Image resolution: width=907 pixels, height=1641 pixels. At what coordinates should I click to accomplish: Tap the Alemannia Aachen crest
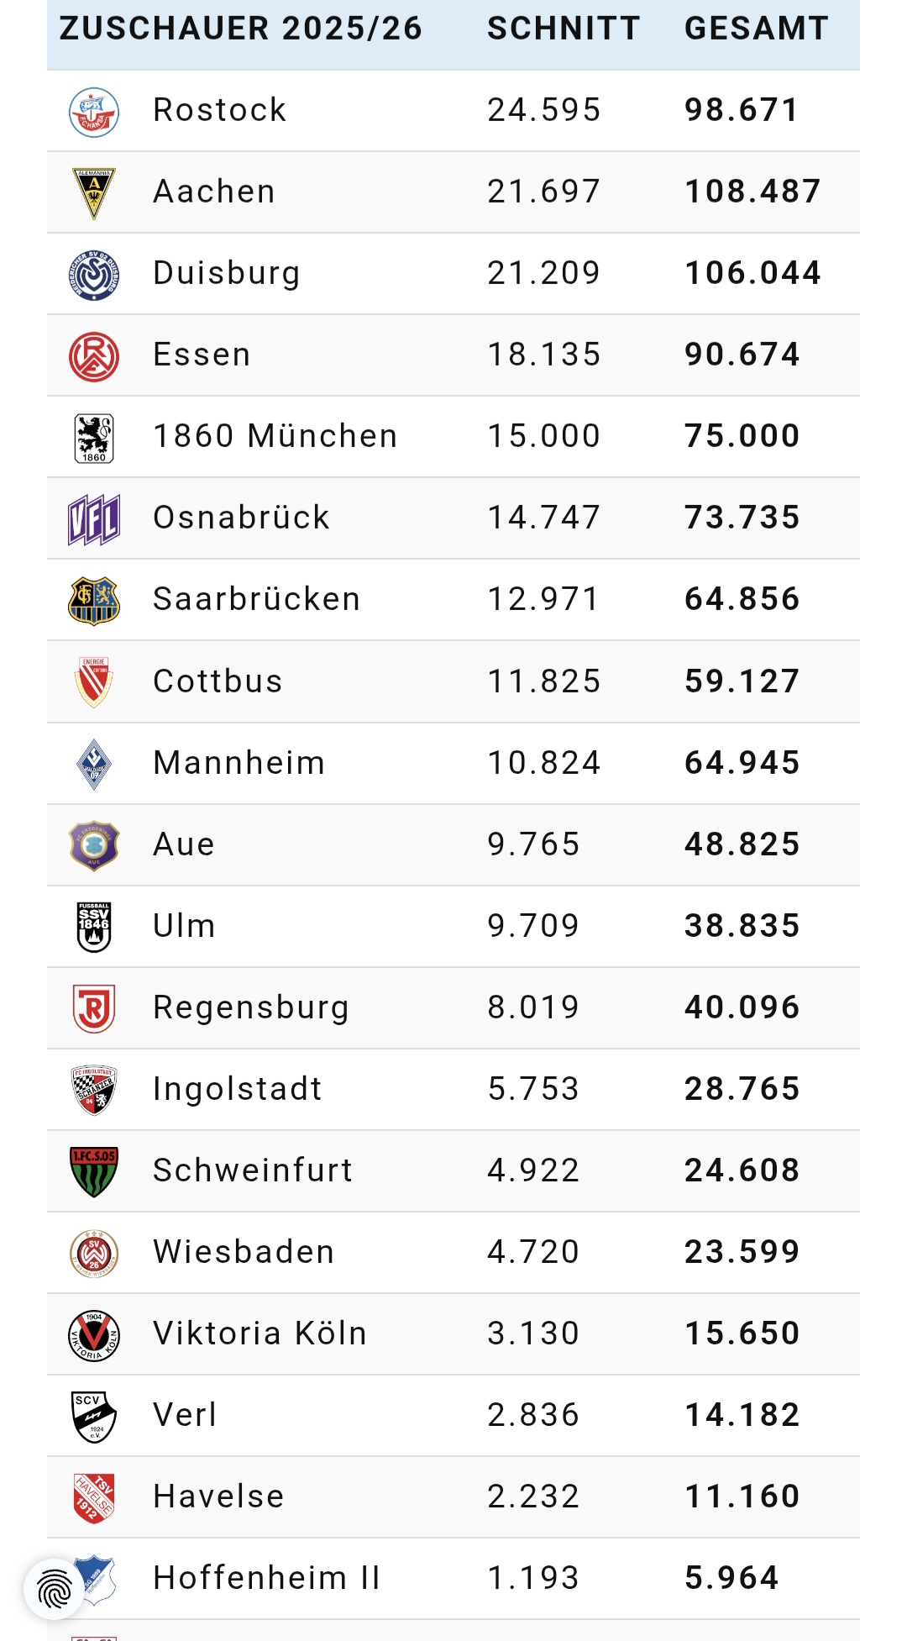tap(94, 192)
